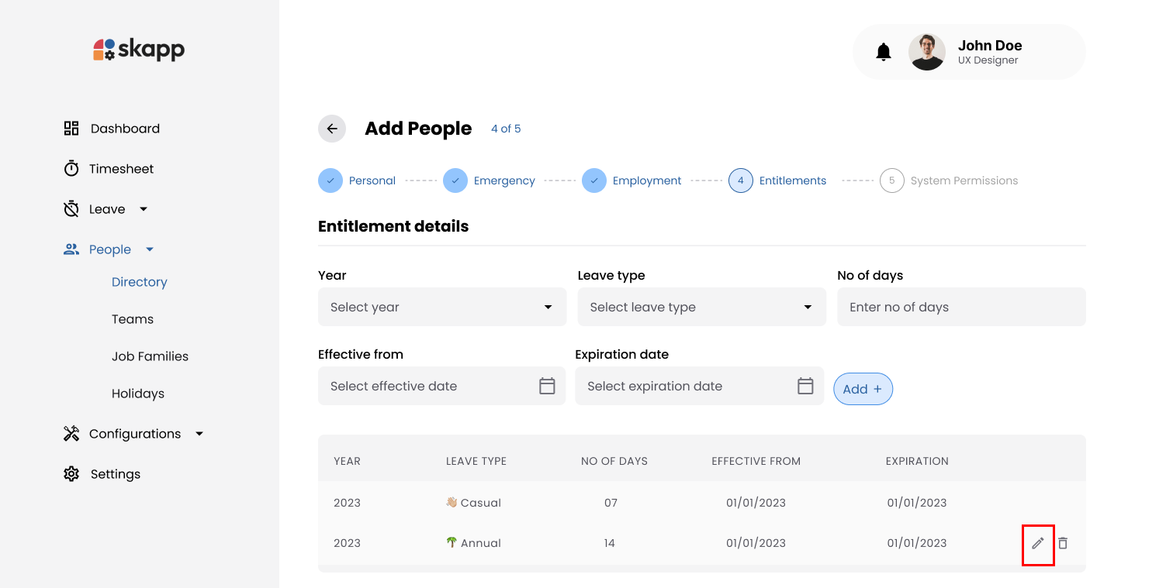
Task: Open the Select leave type dropdown
Action: pyautogui.click(x=701, y=307)
